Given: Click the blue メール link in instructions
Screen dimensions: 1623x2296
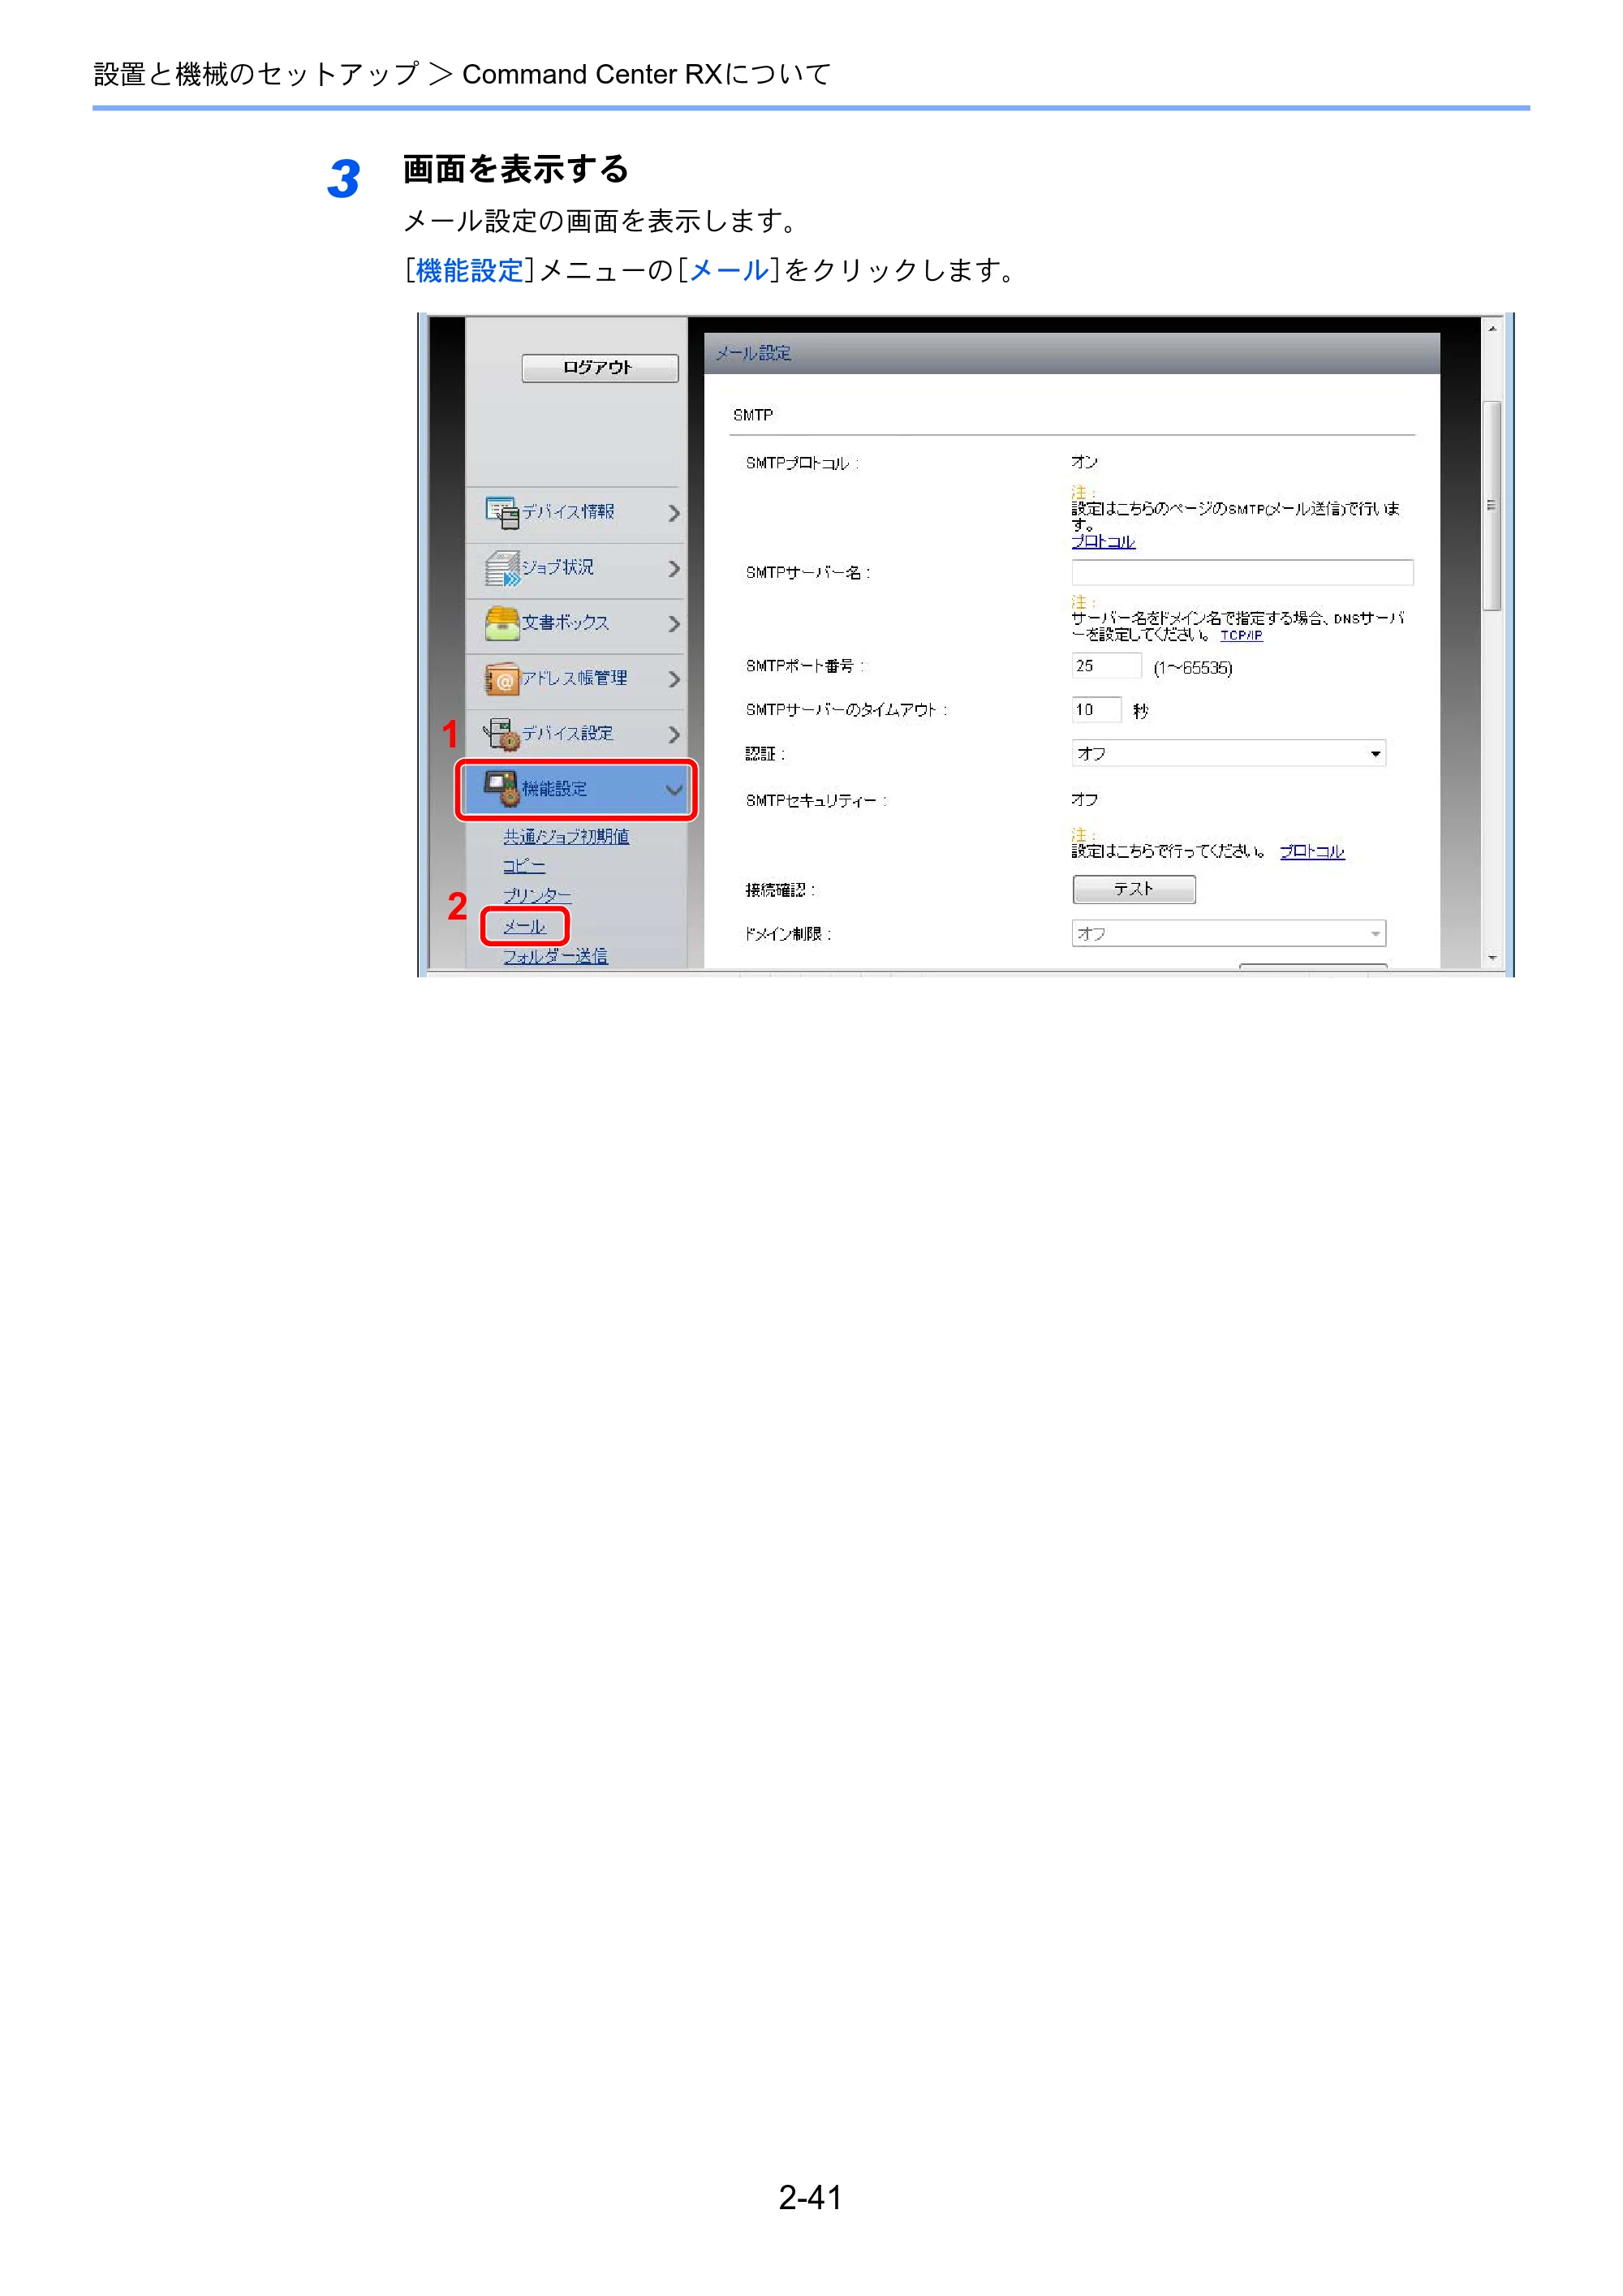Looking at the screenshot, I should pos(729,271).
